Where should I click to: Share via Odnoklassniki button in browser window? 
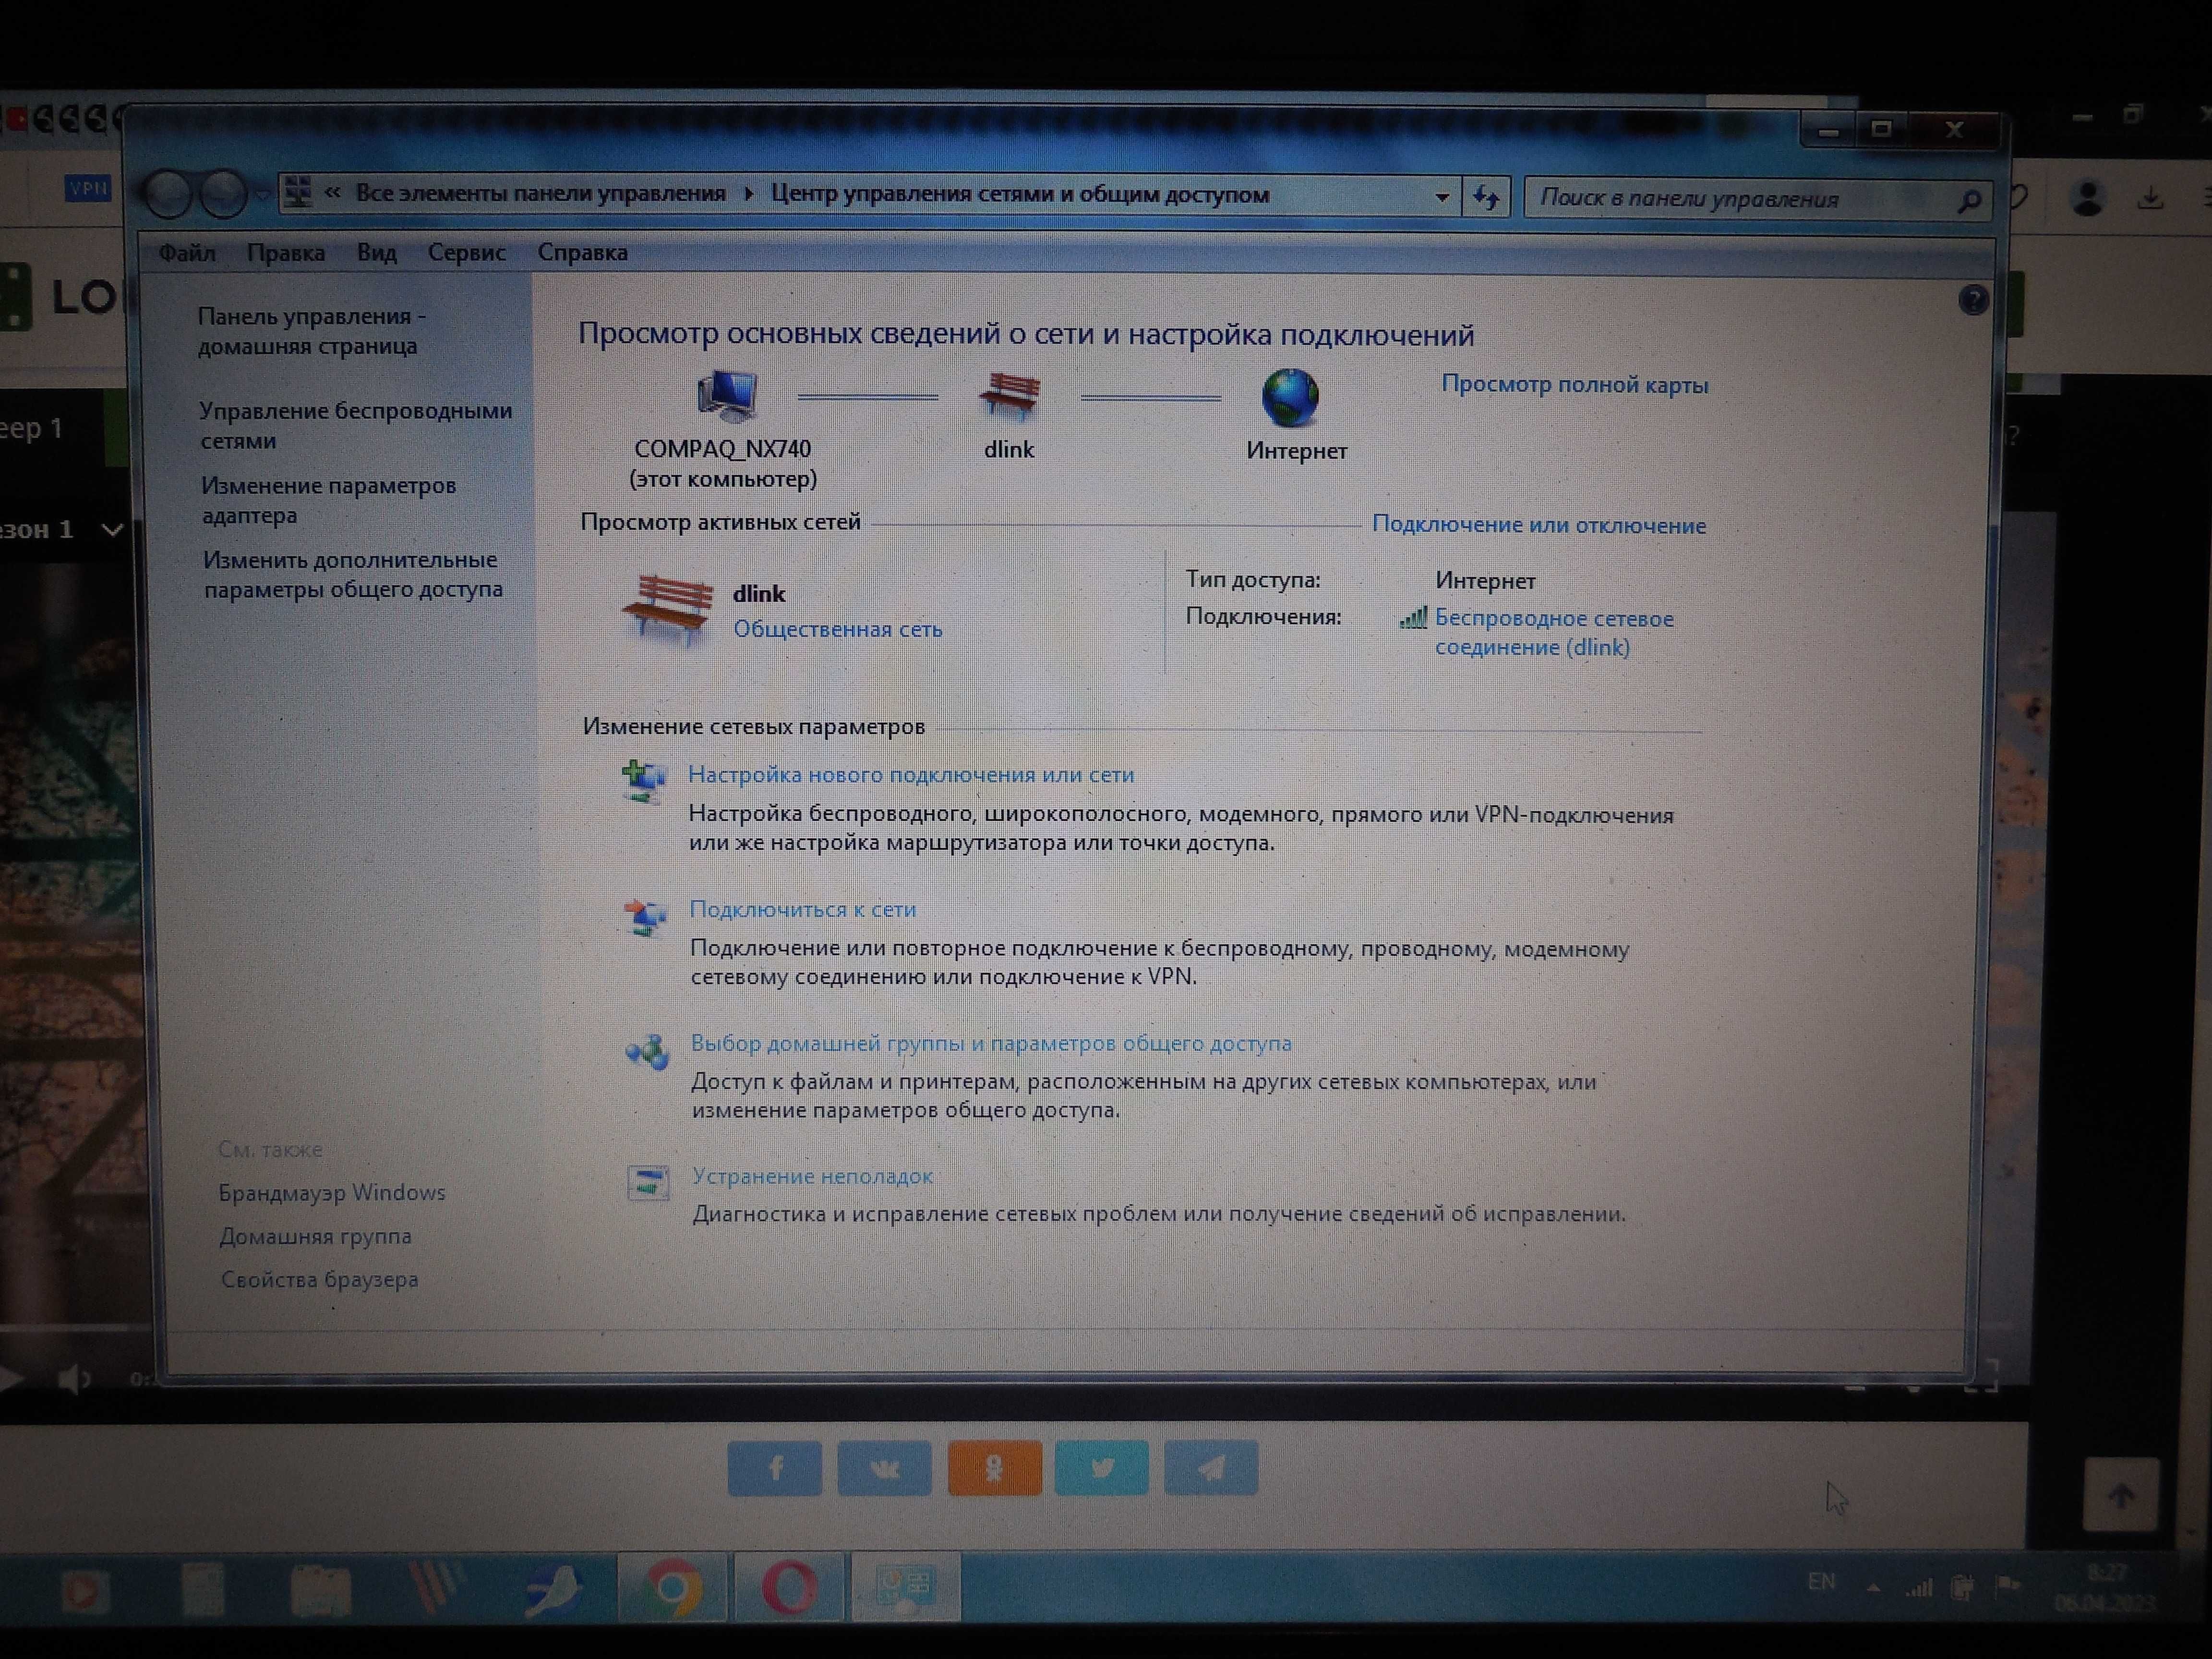994,1468
